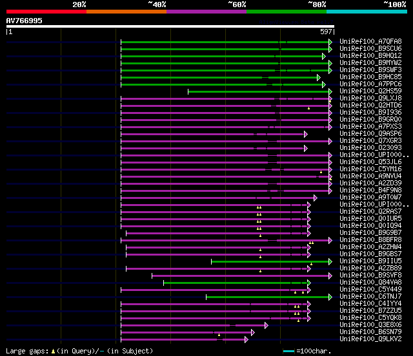Select the UniRef100_A2ZB89 label
This screenshot has height=356, width=413.
tap(370, 268)
